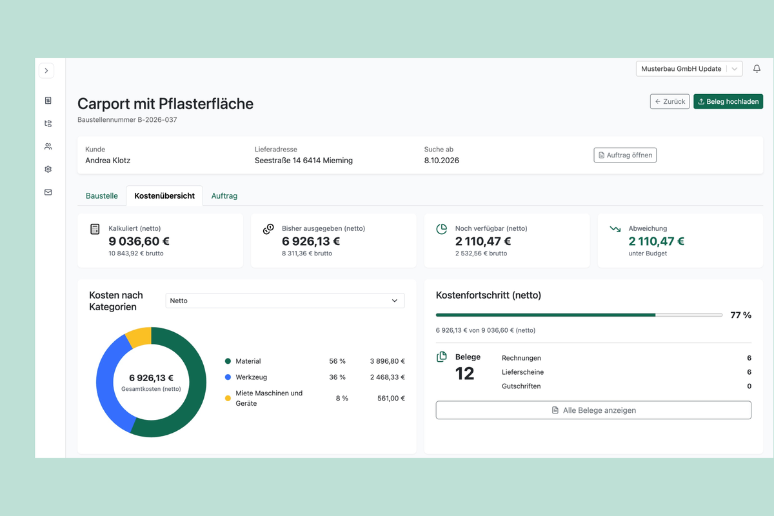
Task: Click the Werkzeug amount 2 468,33 €
Action: coord(388,377)
